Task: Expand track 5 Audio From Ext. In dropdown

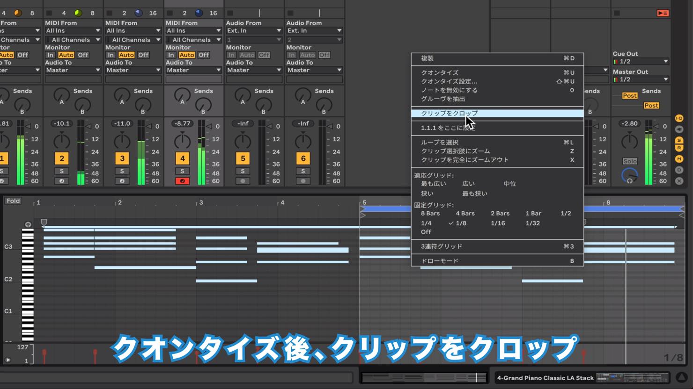Action: click(x=254, y=30)
